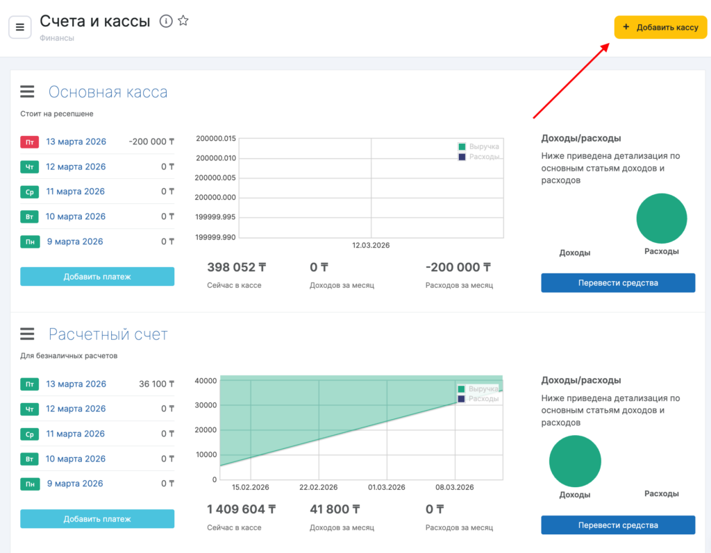Click the Пн badge in Основная касса
Viewport: 711px width, 553px height.
pos(30,242)
